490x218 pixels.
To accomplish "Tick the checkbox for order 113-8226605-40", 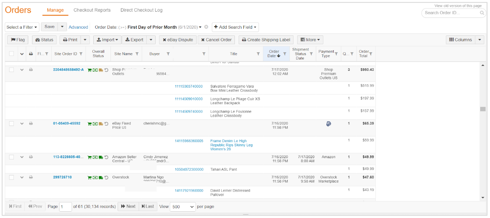I will (11, 157).
